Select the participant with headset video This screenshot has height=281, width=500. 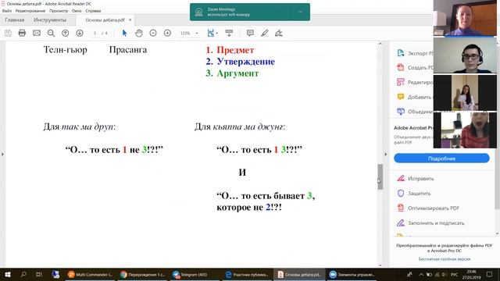tap(465, 55)
